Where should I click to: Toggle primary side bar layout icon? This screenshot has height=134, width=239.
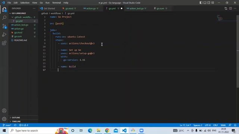point(201,3)
